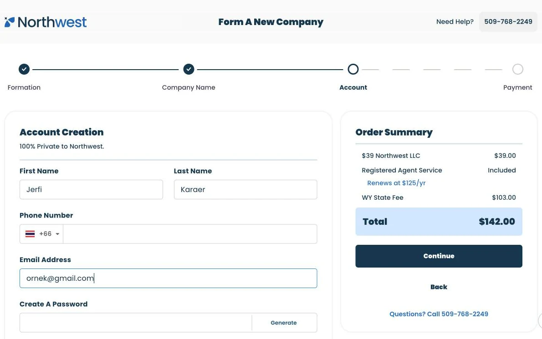The image size is (542, 339).
Task: Click the Company Name step checkmark circle
Action: [189, 69]
